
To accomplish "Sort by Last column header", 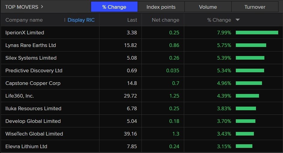I will tap(132, 20).
